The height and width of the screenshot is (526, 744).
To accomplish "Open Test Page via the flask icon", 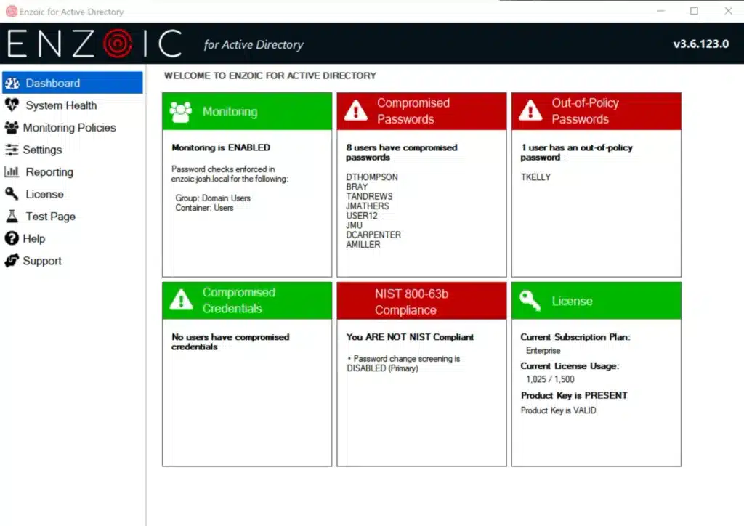I will (13, 216).
